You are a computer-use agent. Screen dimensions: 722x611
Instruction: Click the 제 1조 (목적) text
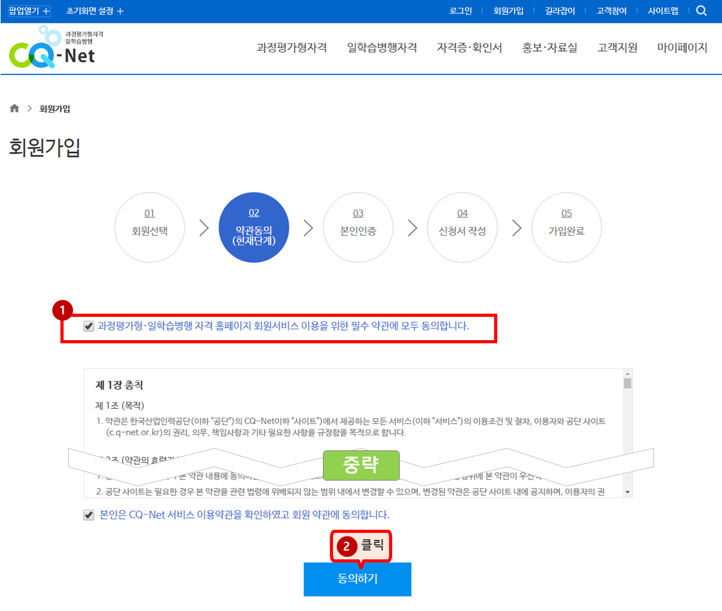[120, 406]
